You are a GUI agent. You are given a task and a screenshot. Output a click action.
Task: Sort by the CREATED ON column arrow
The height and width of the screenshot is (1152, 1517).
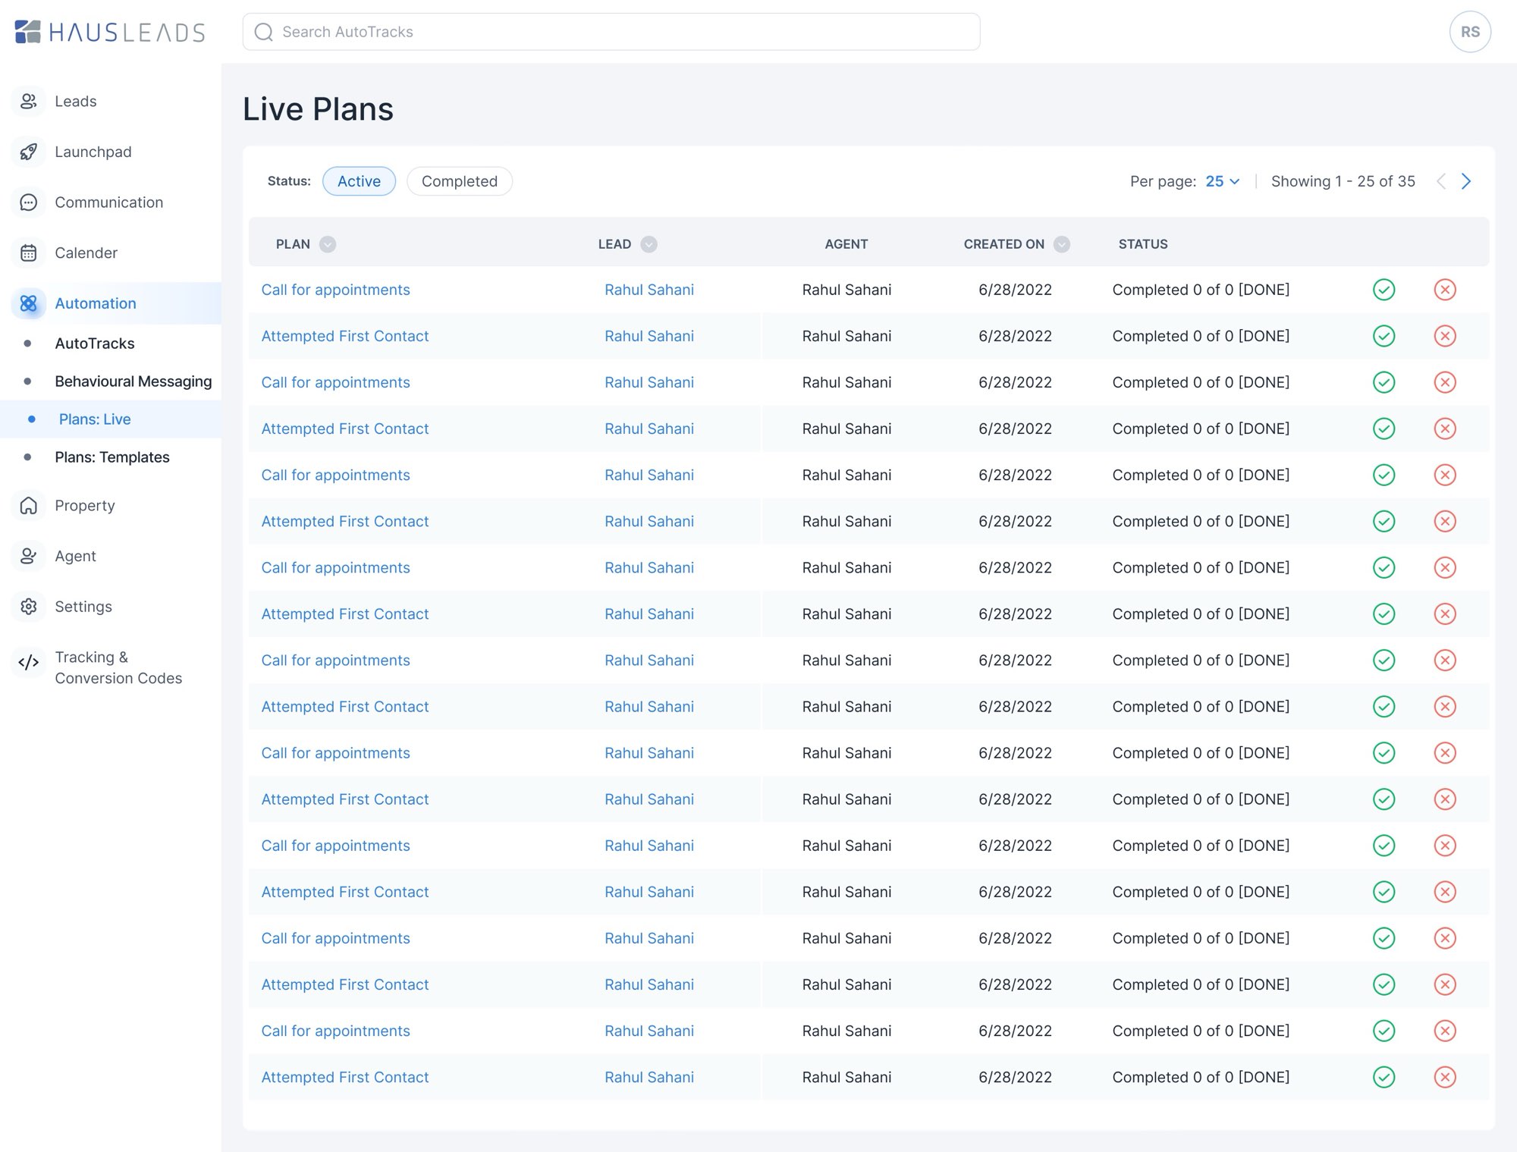point(1062,244)
